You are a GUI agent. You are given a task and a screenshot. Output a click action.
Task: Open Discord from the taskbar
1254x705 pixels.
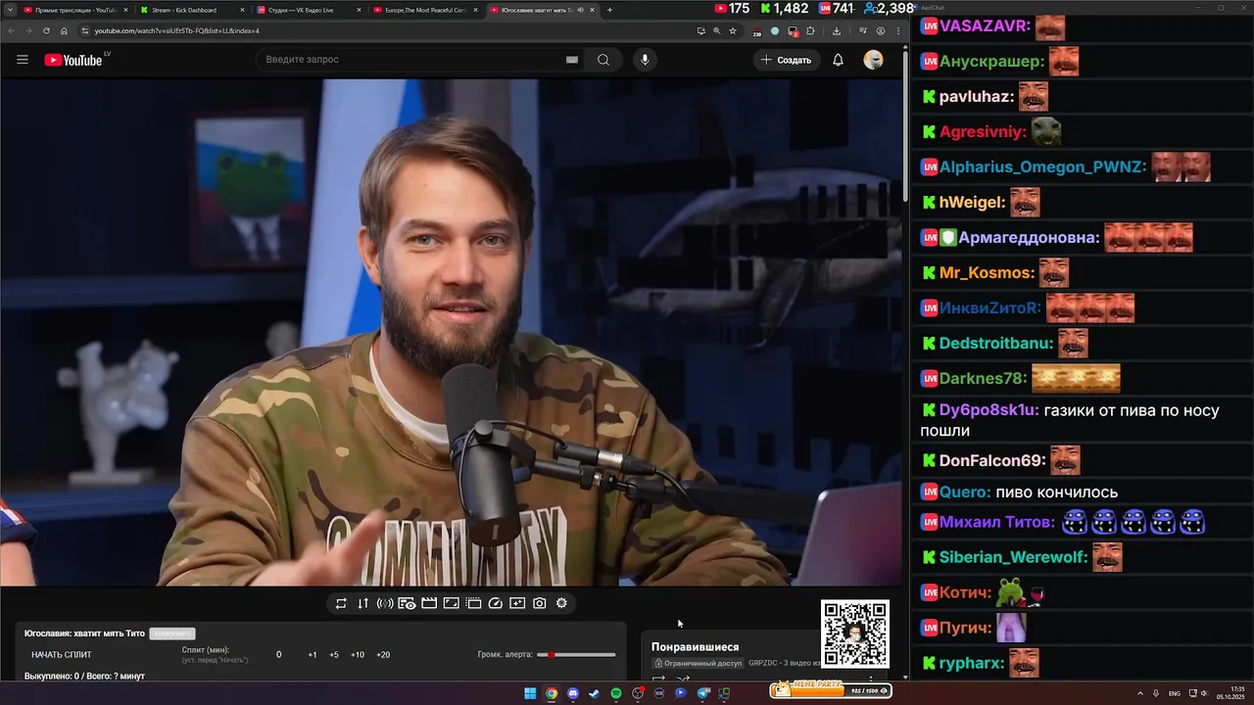coord(573,693)
